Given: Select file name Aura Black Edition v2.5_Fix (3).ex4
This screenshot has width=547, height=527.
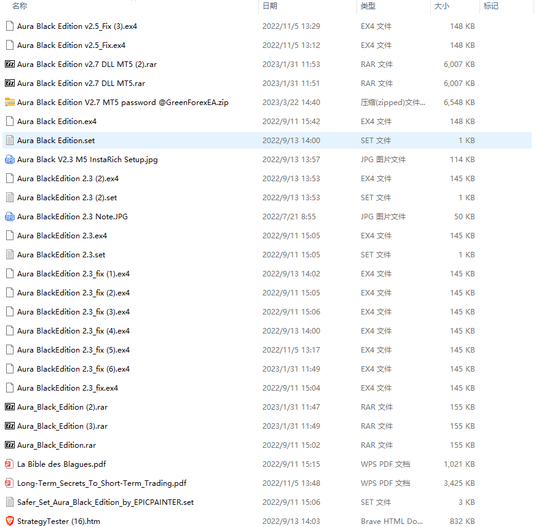Looking at the screenshot, I should [x=77, y=26].
